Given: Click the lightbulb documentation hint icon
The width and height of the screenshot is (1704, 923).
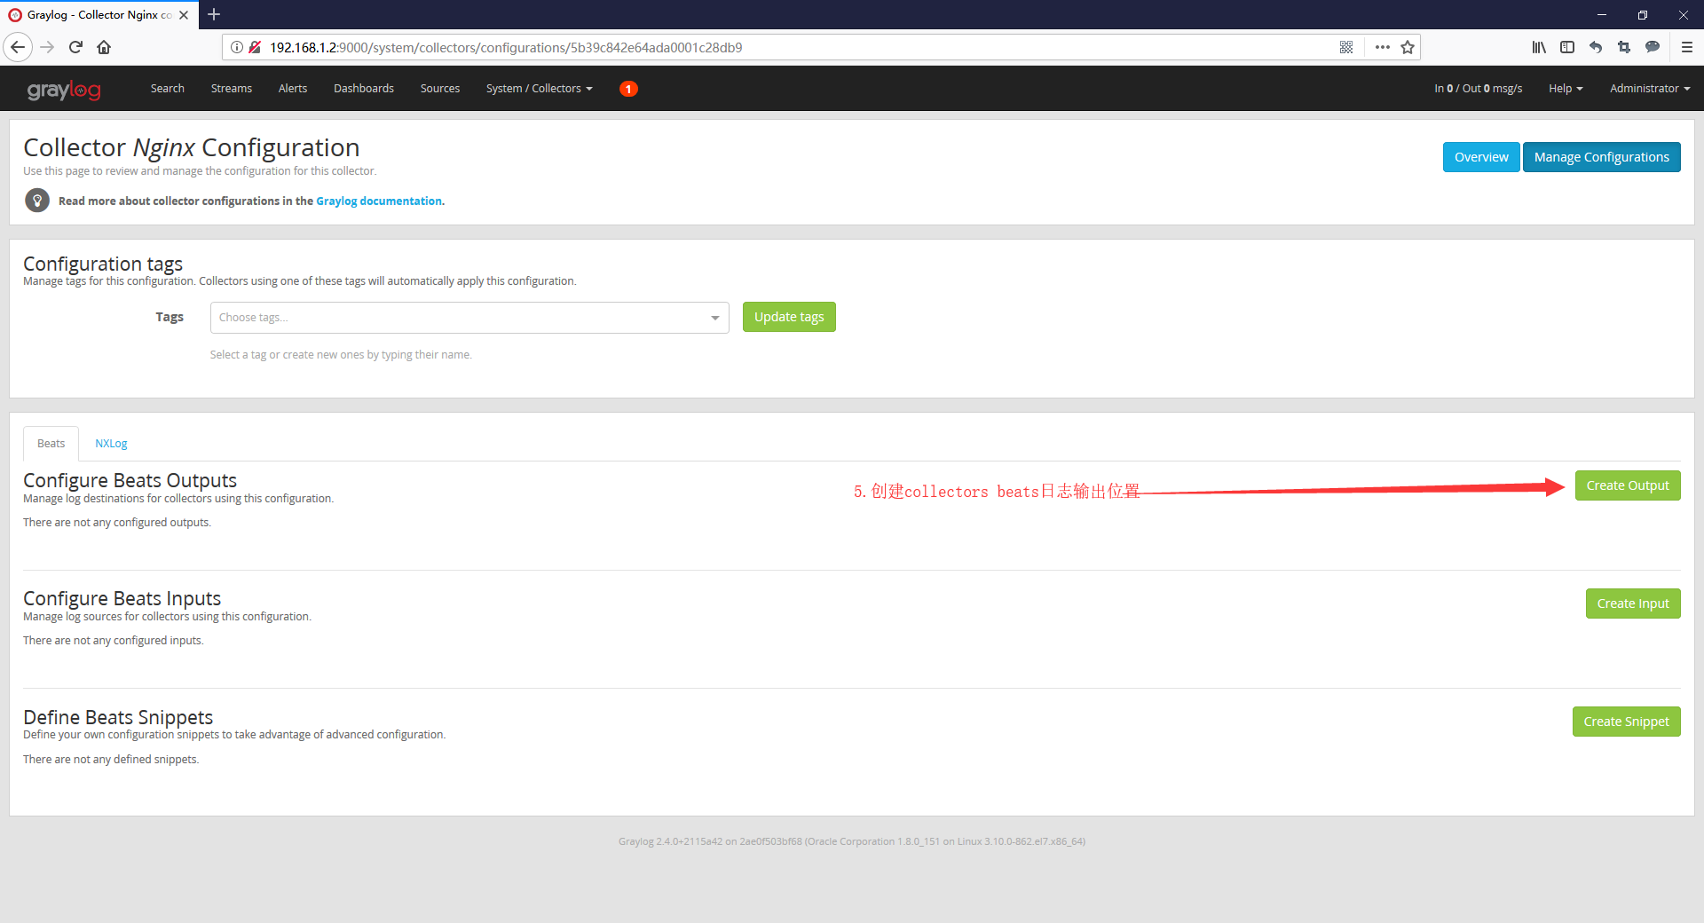Looking at the screenshot, I should pos(37,201).
